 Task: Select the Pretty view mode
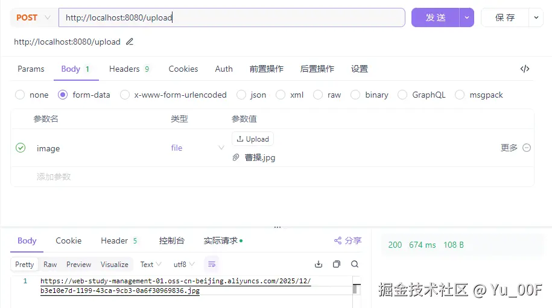[x=25, y=265]
